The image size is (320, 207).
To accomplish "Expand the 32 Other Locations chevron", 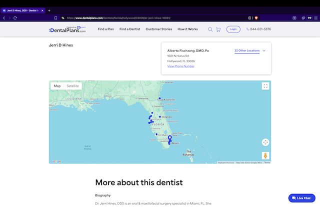I will (x=264, y=50).
